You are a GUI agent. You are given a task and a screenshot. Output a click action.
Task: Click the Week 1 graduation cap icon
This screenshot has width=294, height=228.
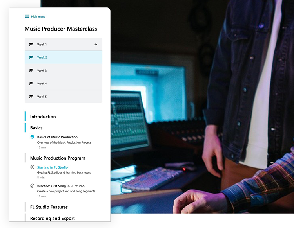[31, 44]
